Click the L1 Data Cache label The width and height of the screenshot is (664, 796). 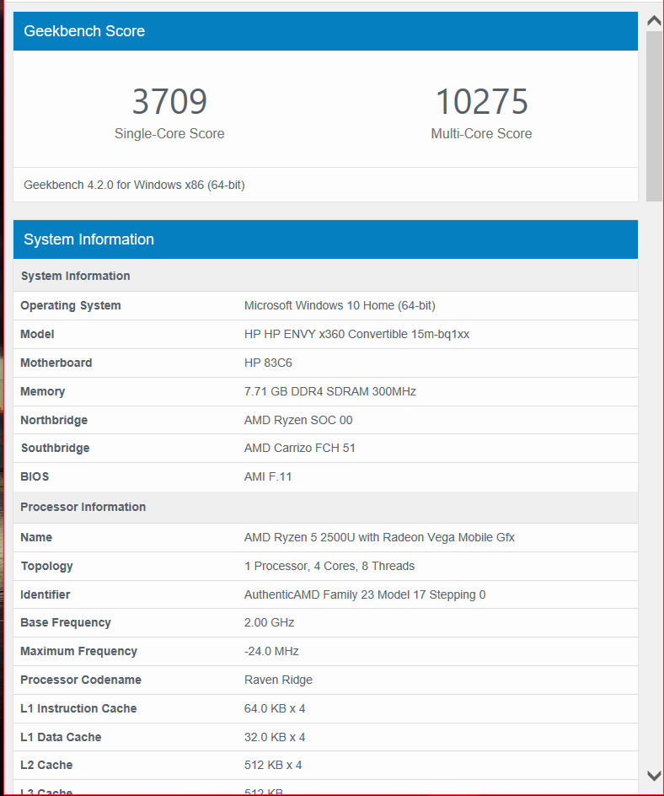[61, 737]
